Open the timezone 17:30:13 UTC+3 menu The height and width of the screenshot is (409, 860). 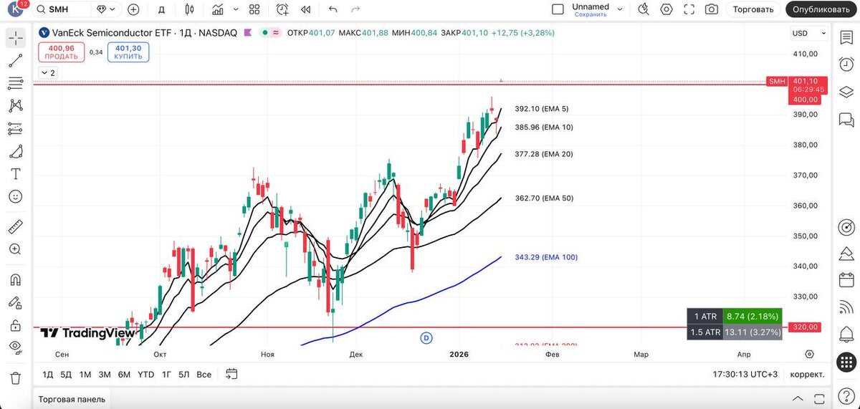745,374
